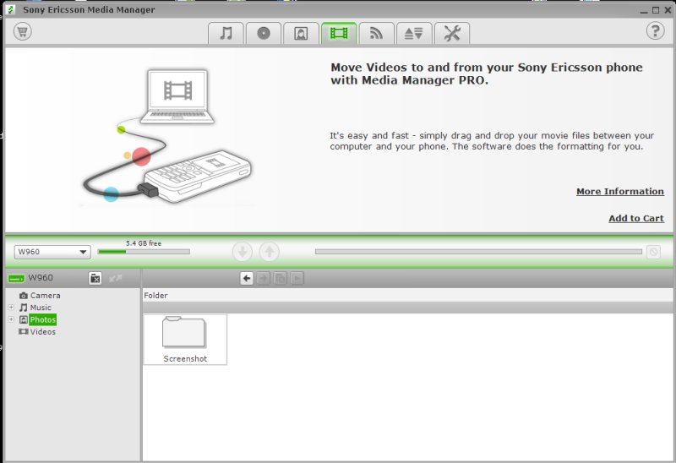676x463 pixels.
Task: Click the green W960 device icon
Action: click(16, 279)
